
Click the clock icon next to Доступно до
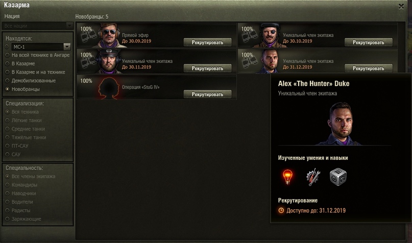(281, 210)
